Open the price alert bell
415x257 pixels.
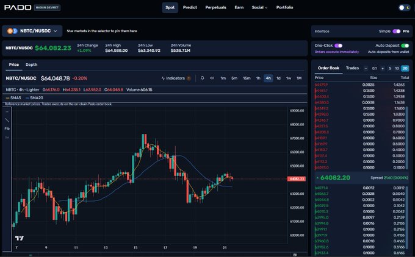202,78
